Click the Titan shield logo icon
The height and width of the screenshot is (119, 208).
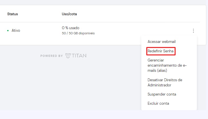point(68,56)
